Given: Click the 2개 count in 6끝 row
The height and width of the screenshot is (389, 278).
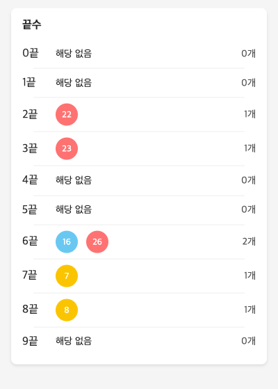Looking at the screenshot, I should (249, 241).
